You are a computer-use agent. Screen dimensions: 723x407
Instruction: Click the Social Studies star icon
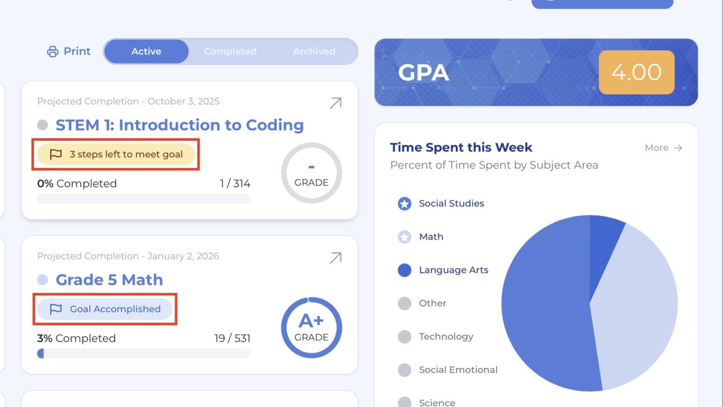[x=404, y=203]
